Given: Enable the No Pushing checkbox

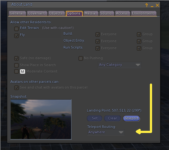Looking at the screenshot, I should (81, 58).
